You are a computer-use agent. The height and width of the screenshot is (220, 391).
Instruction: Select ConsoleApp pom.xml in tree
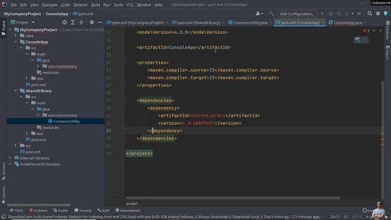coord(38,84)
